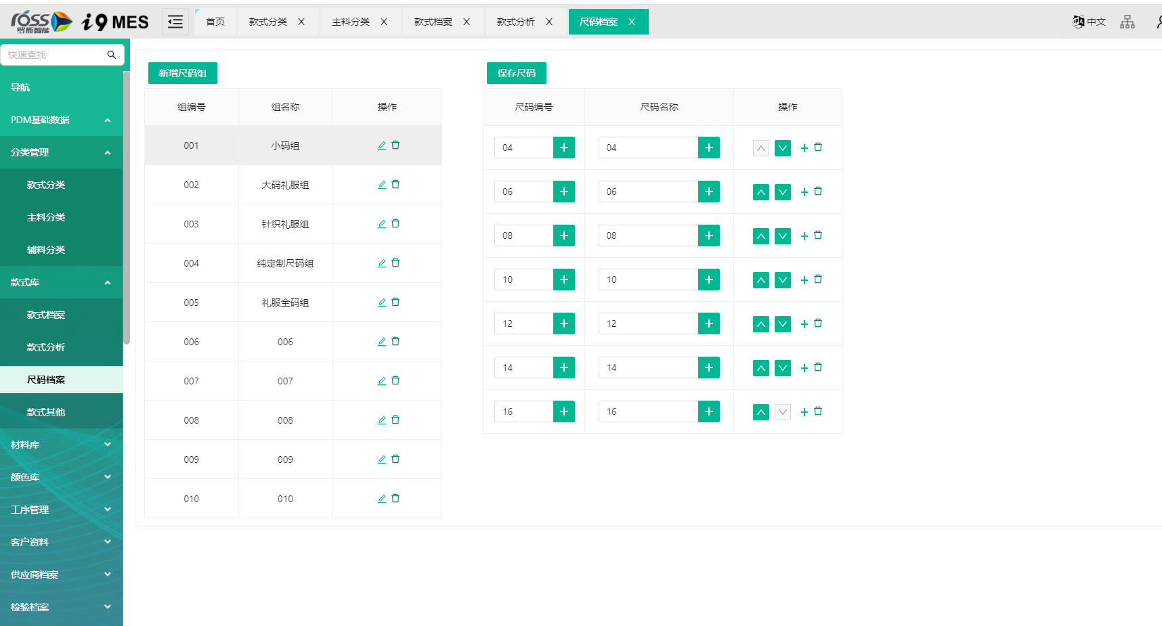Screen dimensions: 1162x626
Task: Click the sidebar vertical scrollbar
Action: pyautogui.click(x=127, y=208)
